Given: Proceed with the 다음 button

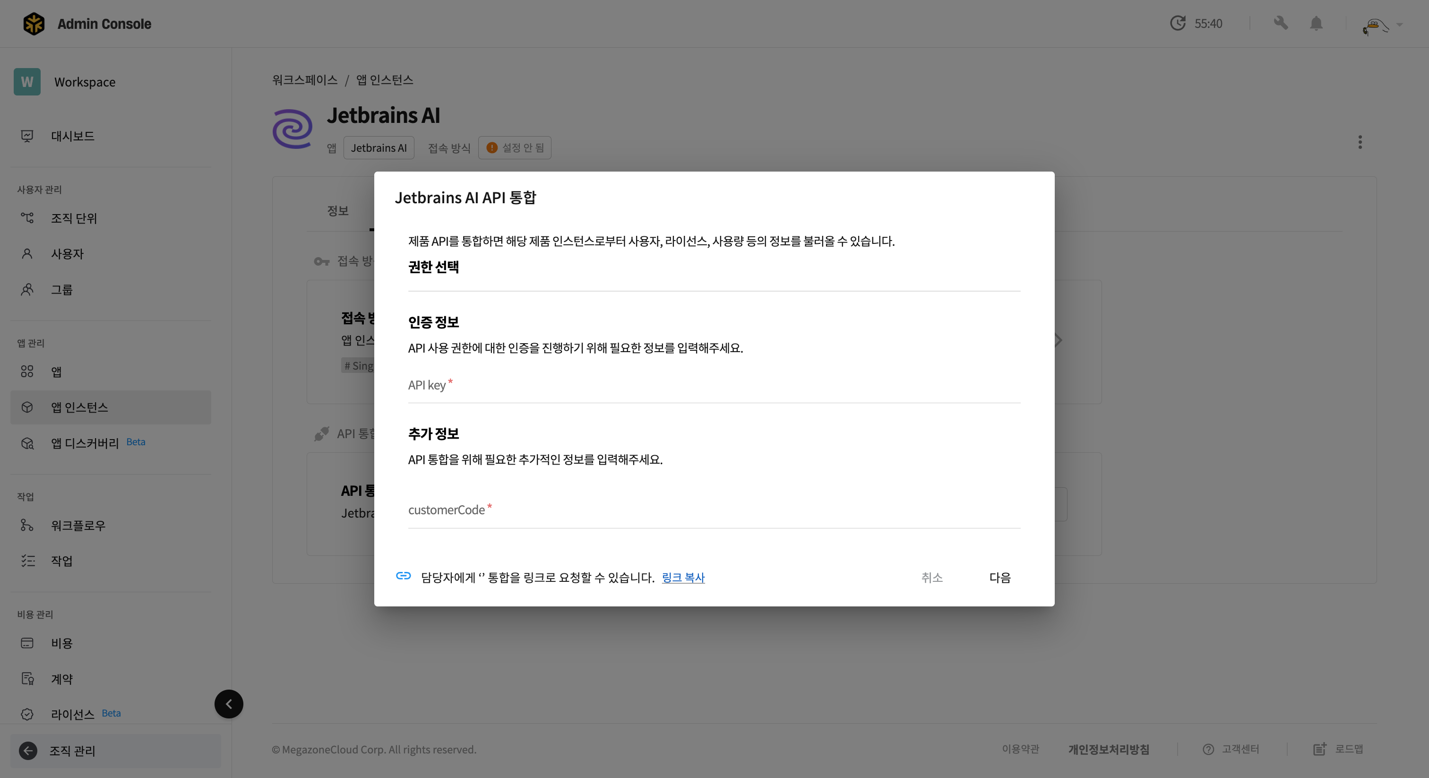Looking at the screenshot, I should coord(1000,578).
